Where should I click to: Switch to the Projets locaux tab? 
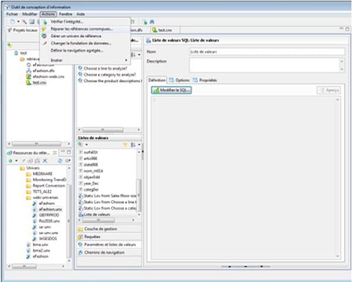point(23,30)
